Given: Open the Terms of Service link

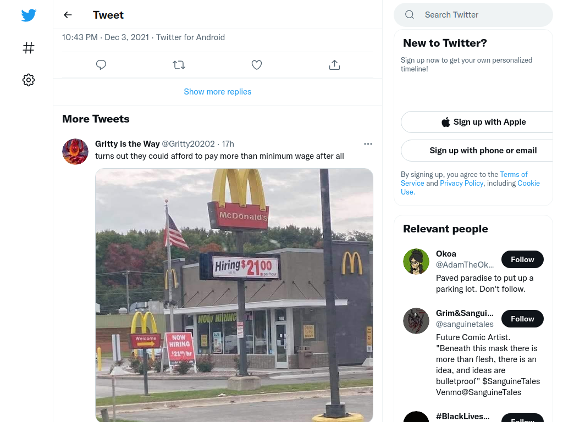Looking at the screenshot, I should pyautogui.click(x=464, y=179).
